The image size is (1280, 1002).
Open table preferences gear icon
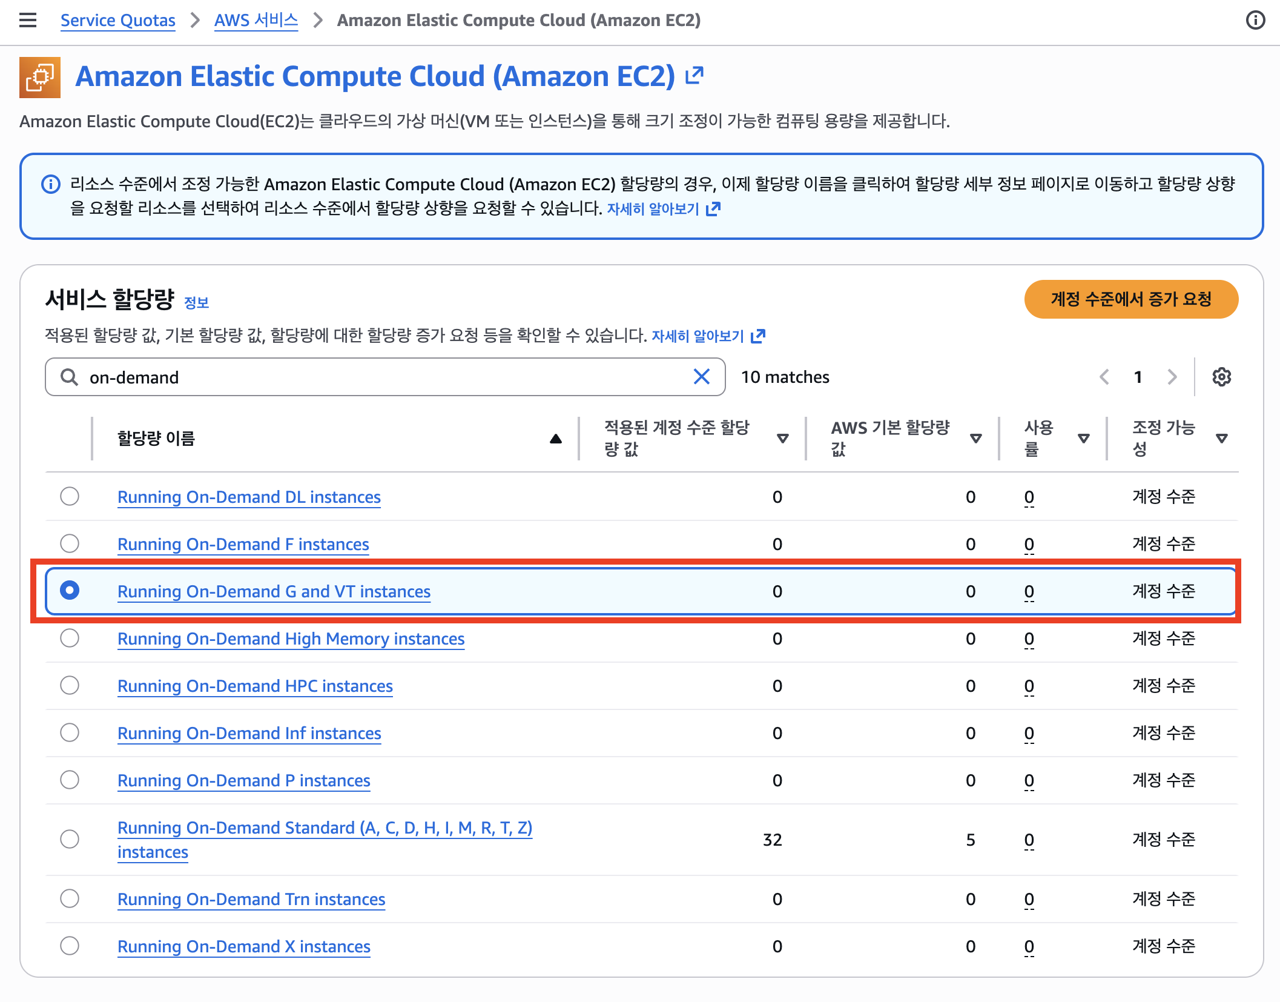tap(1221, 377)
